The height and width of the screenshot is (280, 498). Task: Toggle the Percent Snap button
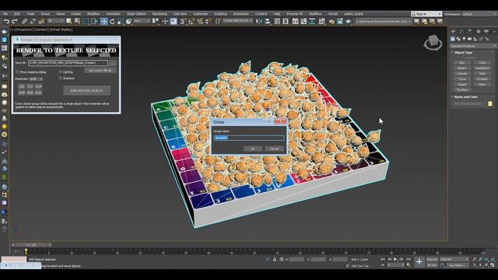tap(200, 21)
